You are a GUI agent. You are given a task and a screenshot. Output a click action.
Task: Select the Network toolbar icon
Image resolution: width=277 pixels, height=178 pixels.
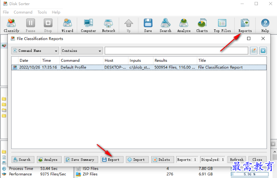(108, 25)
